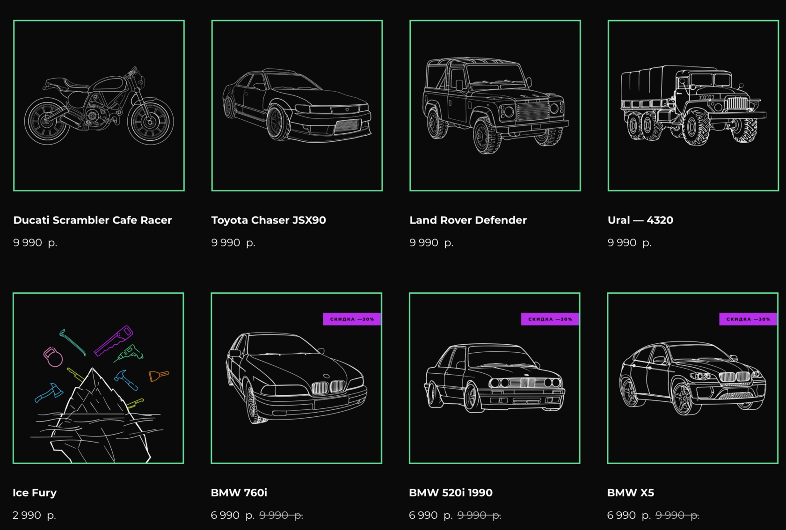Screen dimensions: 786x530
Task: Click the Toyota Chaser JSX90 title
Action: point(269,220)
